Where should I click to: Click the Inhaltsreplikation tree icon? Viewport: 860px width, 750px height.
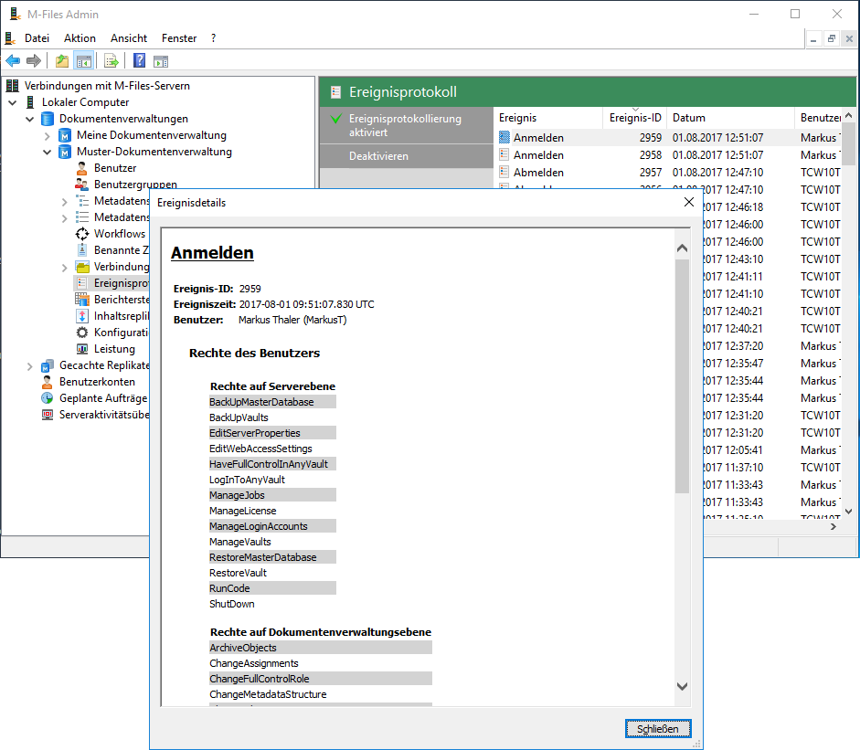pyautogui.click(x=81, y=316)
